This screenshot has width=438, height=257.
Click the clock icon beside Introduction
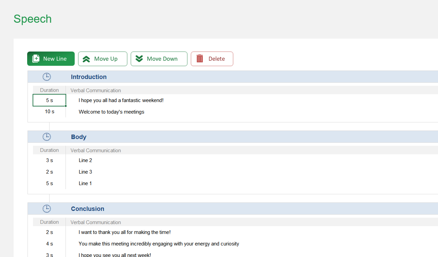click(x=47, y=77)
